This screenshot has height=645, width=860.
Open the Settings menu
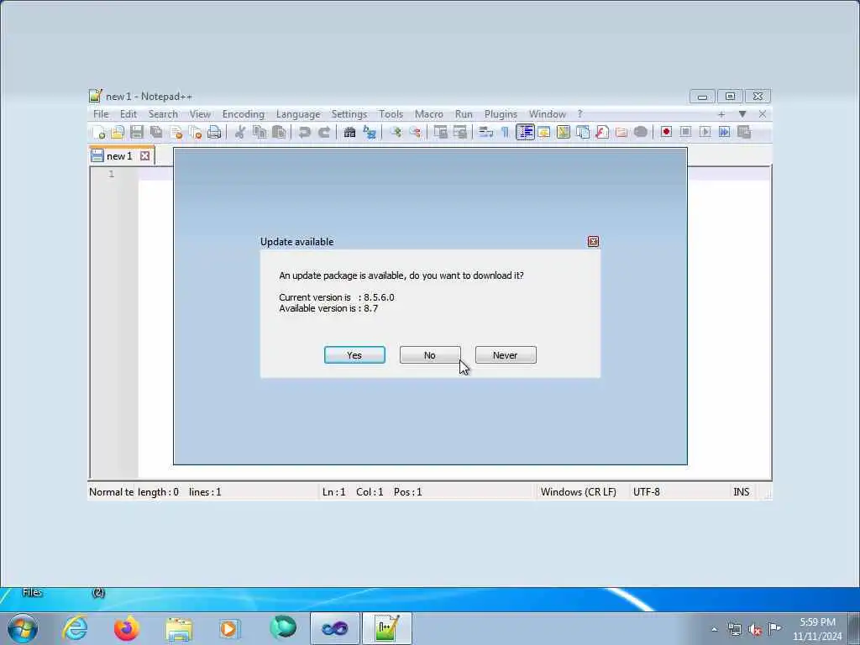click(x=349, y=114)
